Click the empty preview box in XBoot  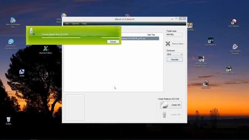[x=75, y=107]
